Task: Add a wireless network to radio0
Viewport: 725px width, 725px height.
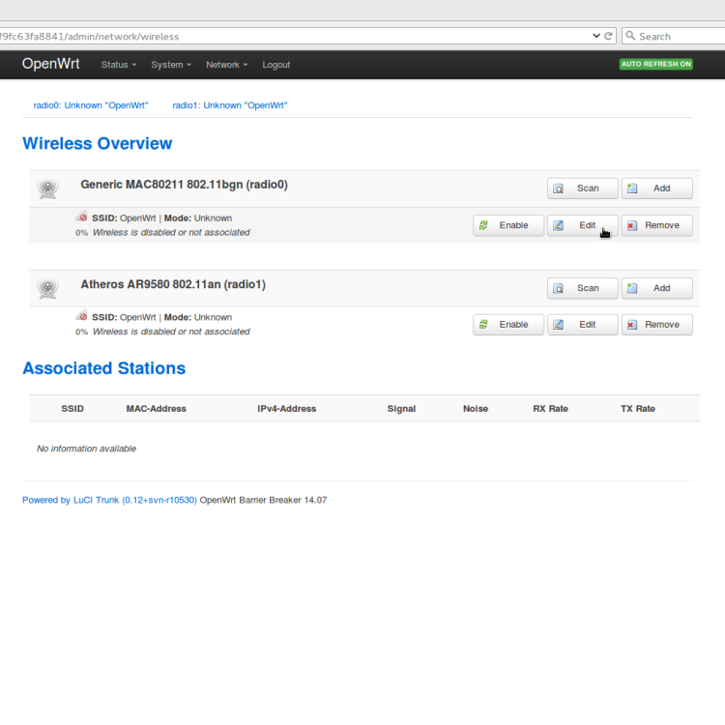Action: click(657, 188)
